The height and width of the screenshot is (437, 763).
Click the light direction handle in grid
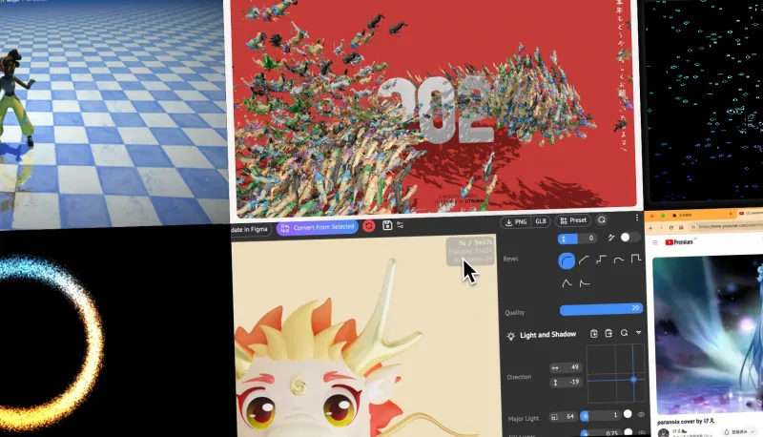pos(633,380)
